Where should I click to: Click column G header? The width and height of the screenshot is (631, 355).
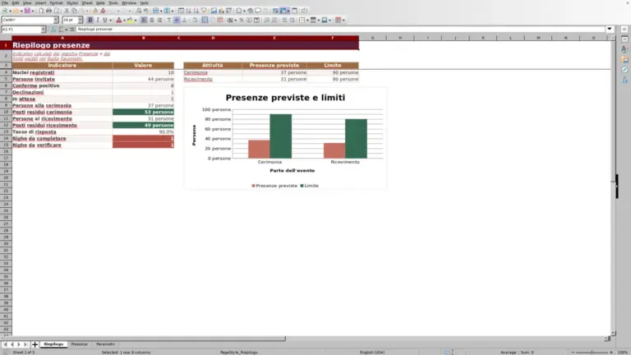coord(372,38)
